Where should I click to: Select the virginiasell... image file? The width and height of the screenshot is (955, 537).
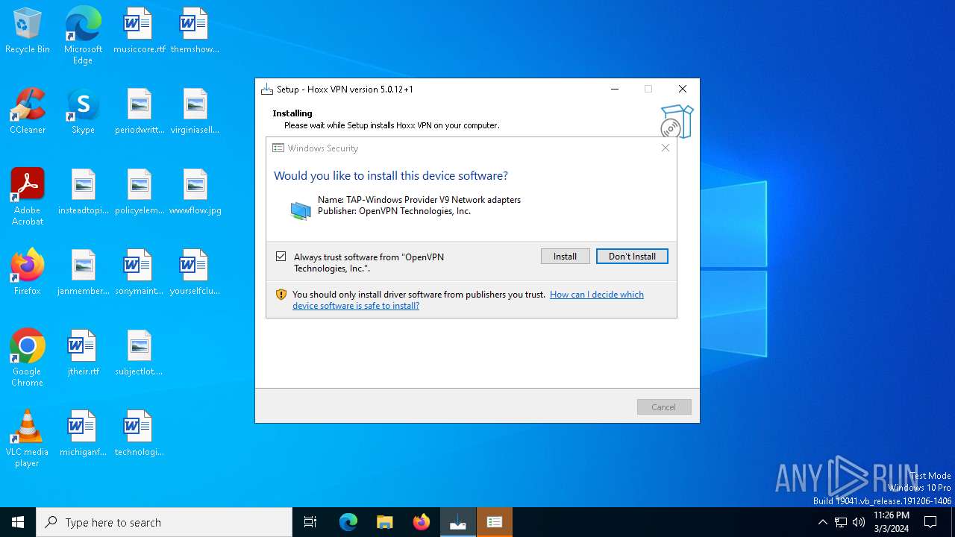pos(195,112)
